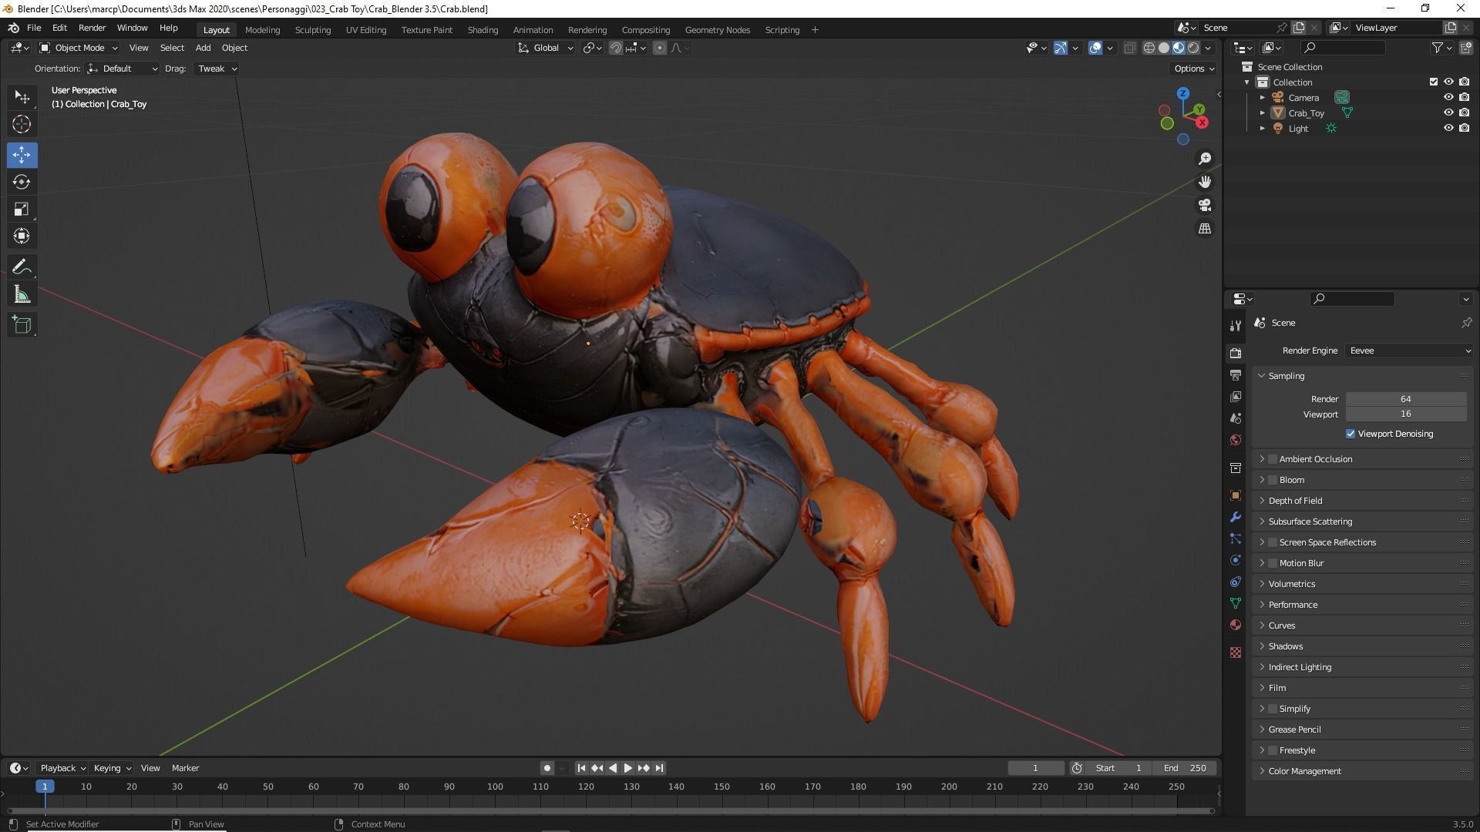Open the Drag Tweak dropdown
This screenshot has width=1480, height=832.
point(217,69)
